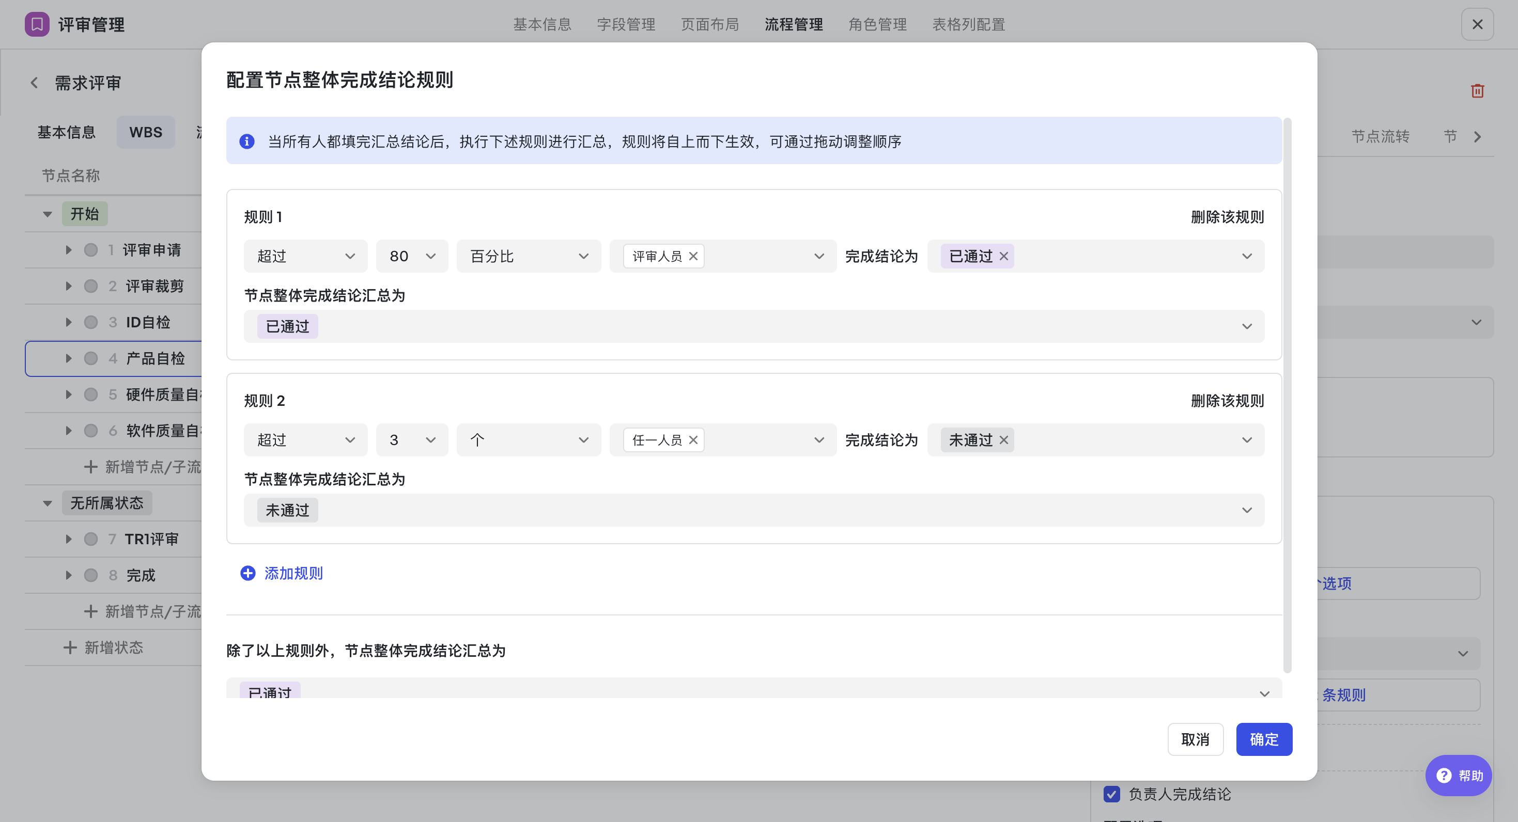The height and width of the screenshot is (822, 1518).
Task: Remove the 未通过 tag in rule 2
Action: 1003,440
